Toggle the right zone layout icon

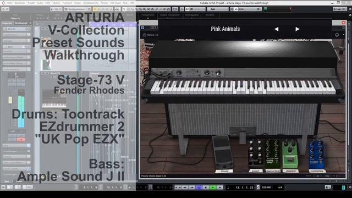343,9
